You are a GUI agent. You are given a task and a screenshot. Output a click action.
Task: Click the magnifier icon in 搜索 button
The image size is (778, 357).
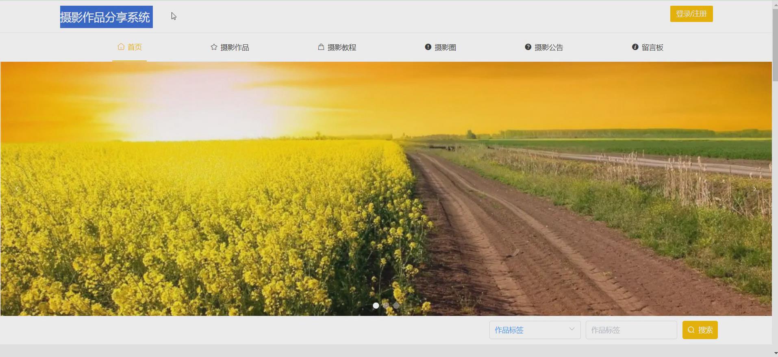point(691,330)
